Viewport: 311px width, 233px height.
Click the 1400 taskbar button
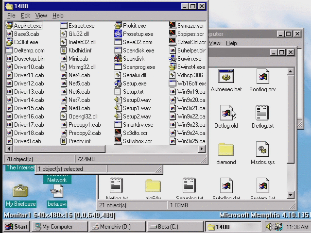233,227
